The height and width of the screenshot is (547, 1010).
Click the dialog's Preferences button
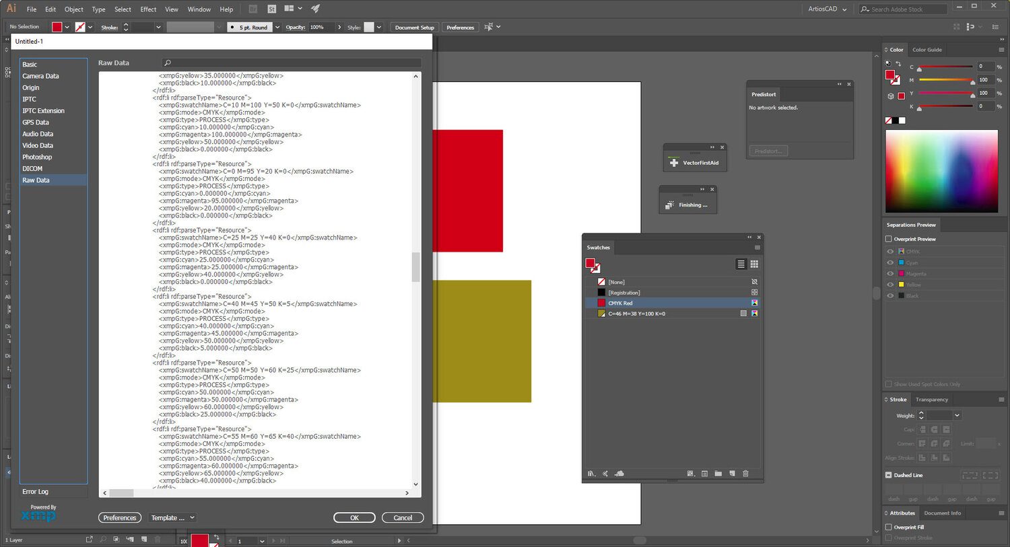120,517
